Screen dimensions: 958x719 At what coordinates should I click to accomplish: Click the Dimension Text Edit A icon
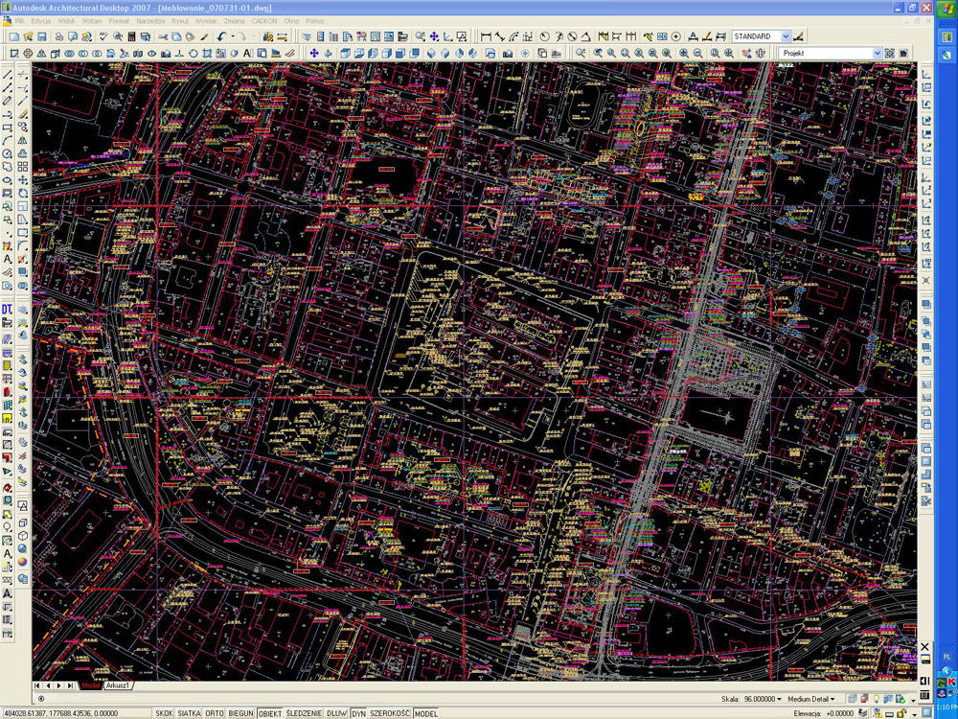[693, 36]
